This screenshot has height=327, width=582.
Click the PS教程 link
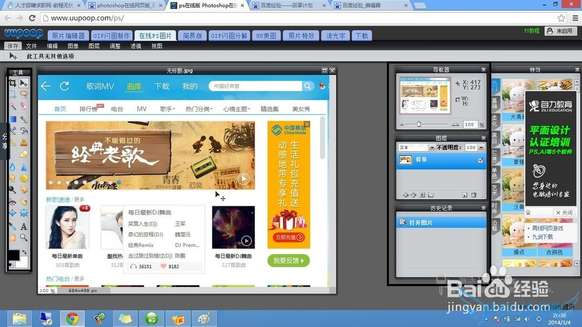531,31
